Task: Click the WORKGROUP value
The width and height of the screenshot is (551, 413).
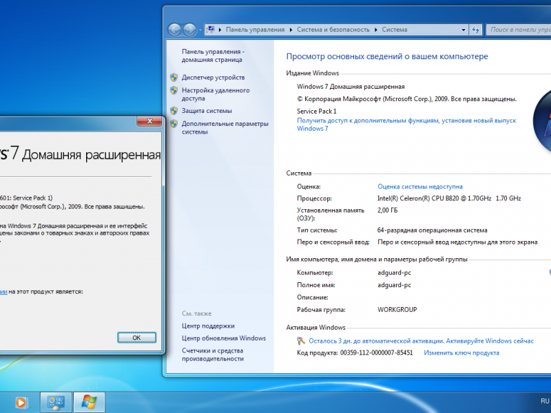Action: [397, 310]
